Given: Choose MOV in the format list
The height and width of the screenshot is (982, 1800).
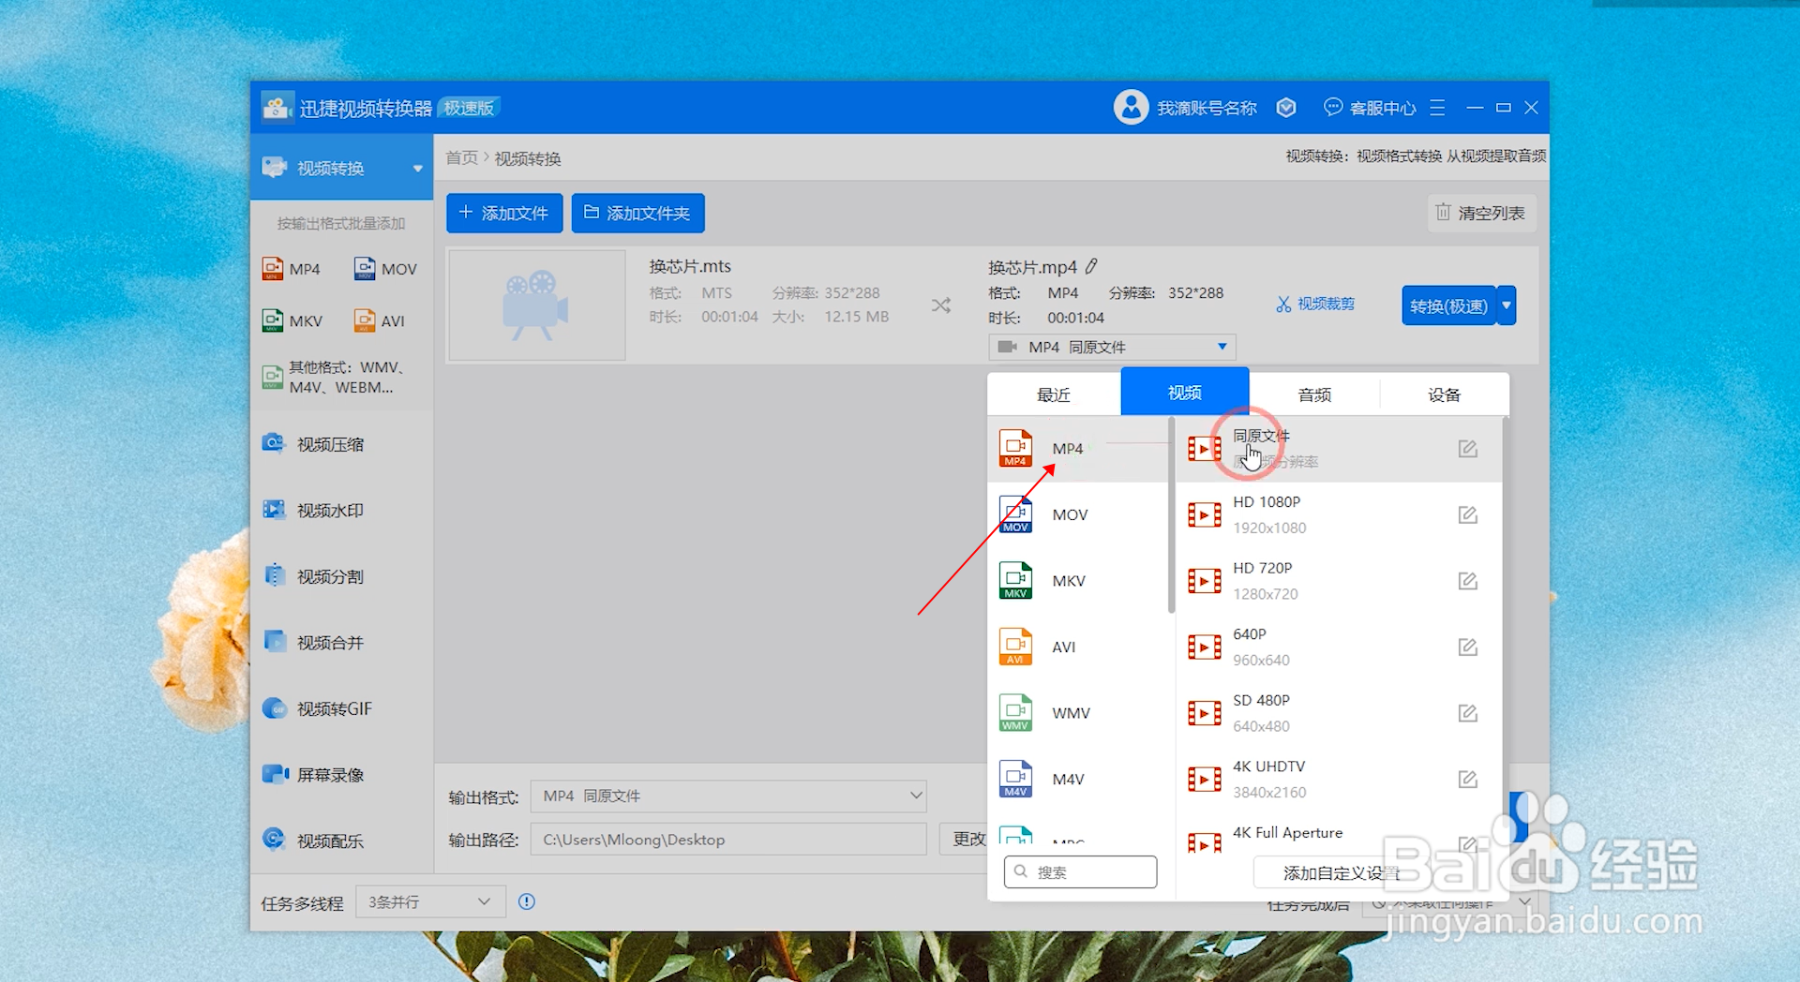Looking at the screenshot, I should click(1078, 514).
